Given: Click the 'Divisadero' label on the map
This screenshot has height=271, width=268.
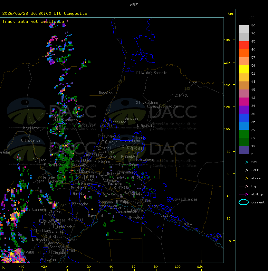Looking at the screenshot, I should 143,160.
